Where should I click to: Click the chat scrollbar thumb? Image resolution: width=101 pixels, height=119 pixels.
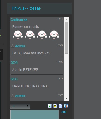pyautogui.click(x=66, y=38)
